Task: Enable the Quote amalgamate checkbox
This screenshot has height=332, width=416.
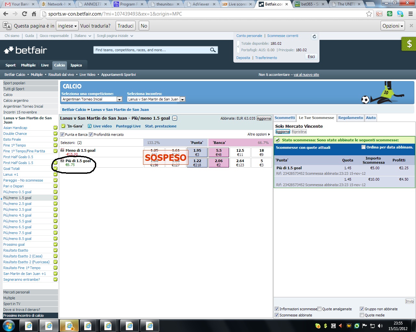Action: [319, 309]
